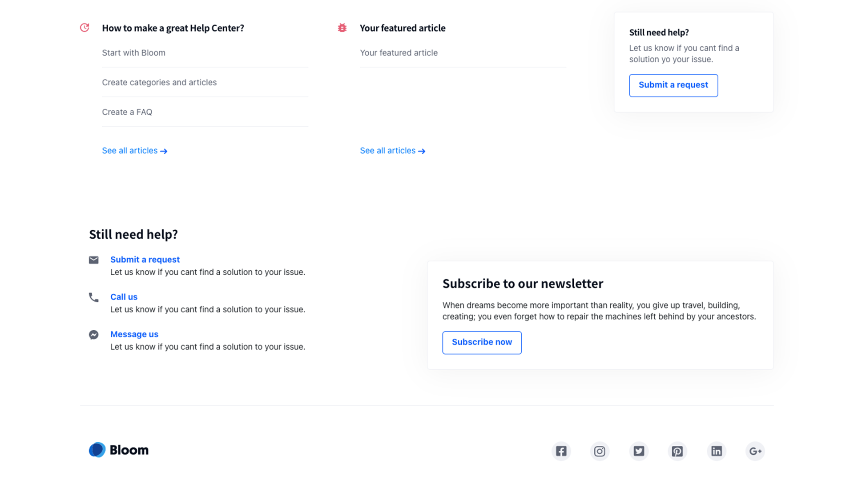854x480 pixels.
Task: Click the Bloom logo in the footer
Action: [x=119, y=450]
